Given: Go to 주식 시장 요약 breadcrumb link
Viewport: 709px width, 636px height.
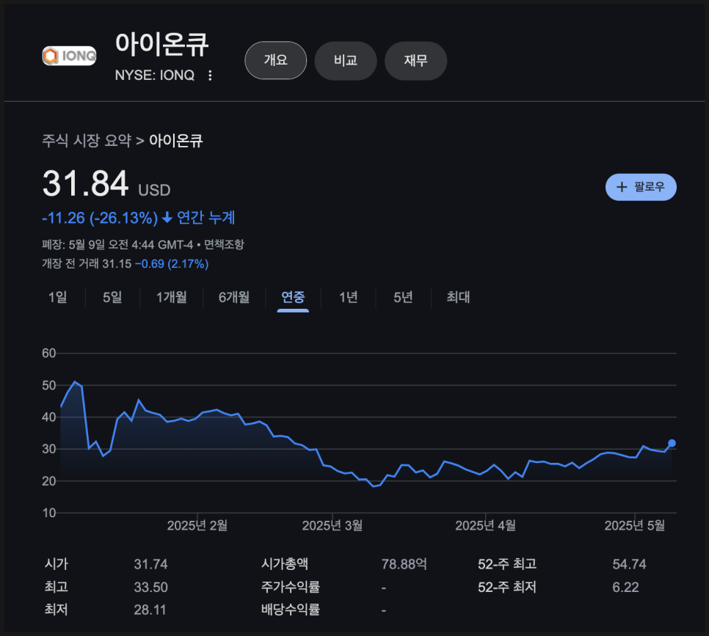Looking at the screenshot, I should [x=87, y=141].
